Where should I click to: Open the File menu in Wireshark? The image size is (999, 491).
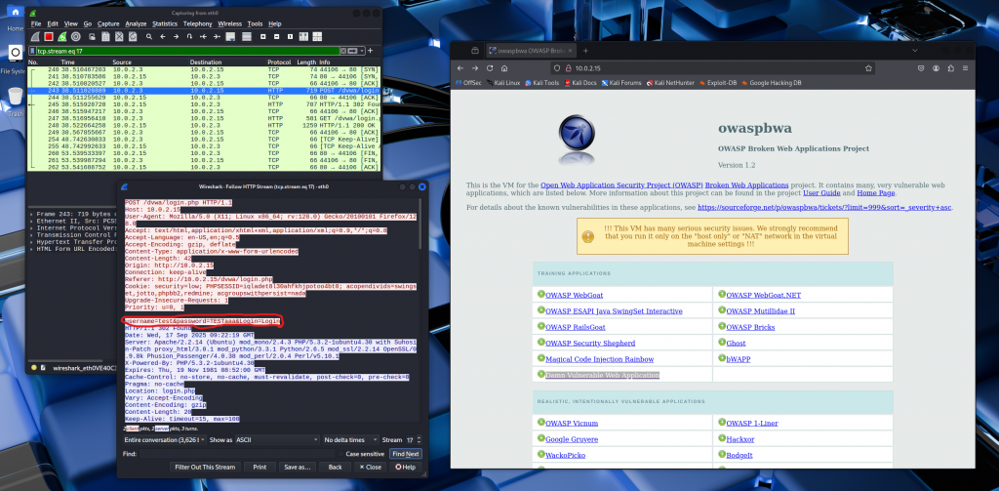(x=36, y=23)
